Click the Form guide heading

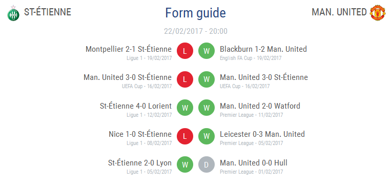point(196,13)
